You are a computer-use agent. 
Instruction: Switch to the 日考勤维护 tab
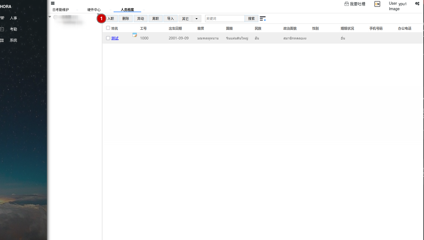coord(61,10)
